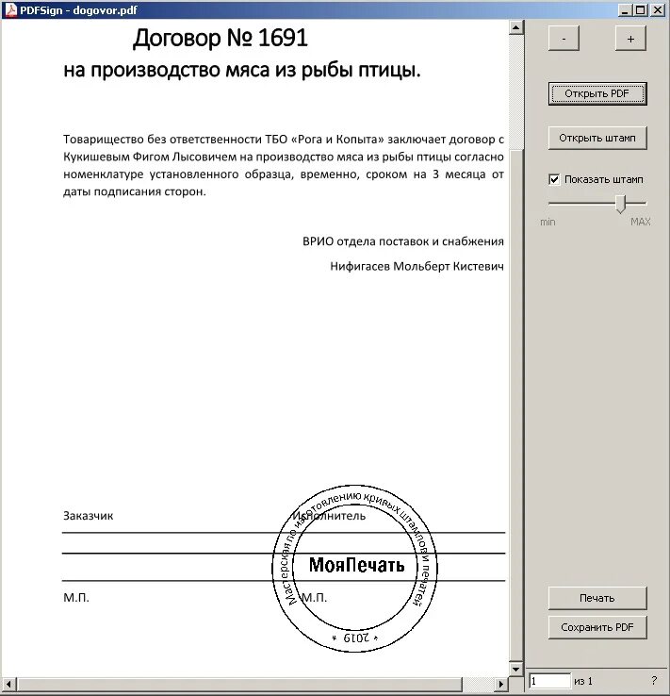Click the Печать button
This screenshot has height=696, width=670.
click(597, 598)
